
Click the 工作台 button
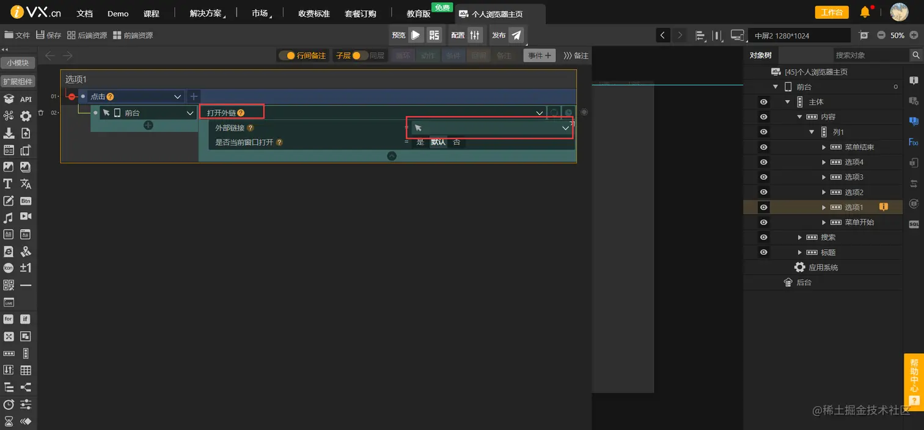tap(832, 12)
